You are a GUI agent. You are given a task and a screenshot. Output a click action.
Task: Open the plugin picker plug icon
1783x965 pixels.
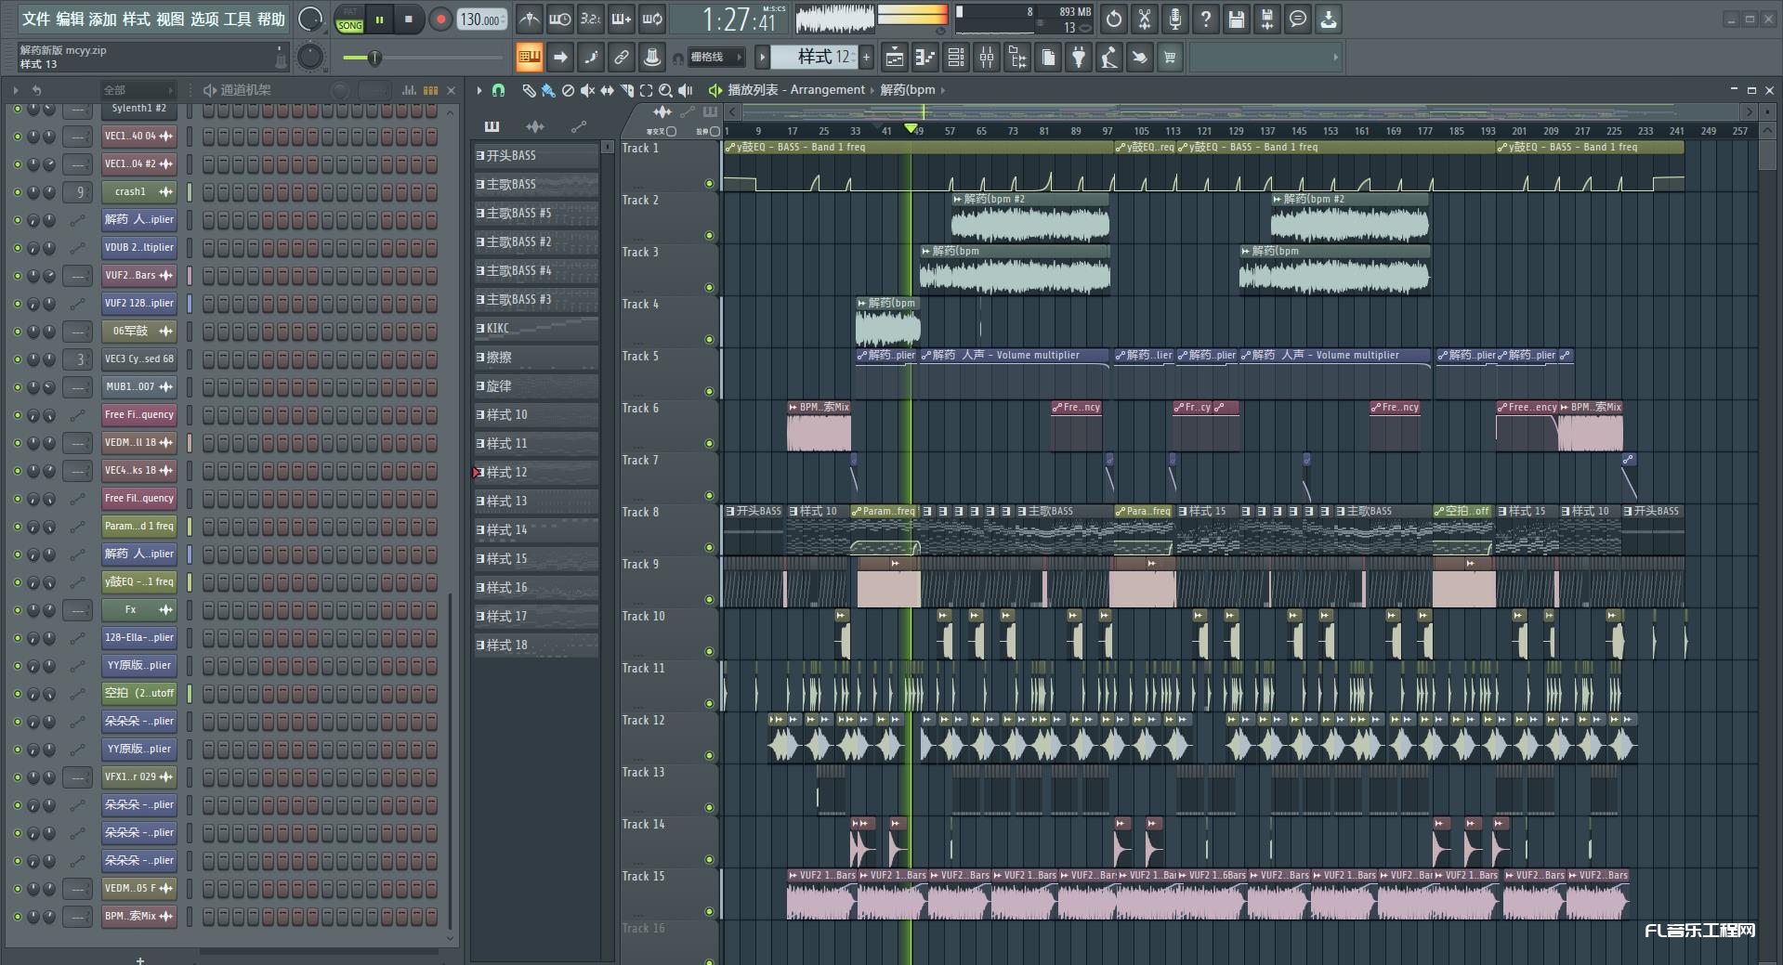pyautogui.click(x=1079, y=58)
